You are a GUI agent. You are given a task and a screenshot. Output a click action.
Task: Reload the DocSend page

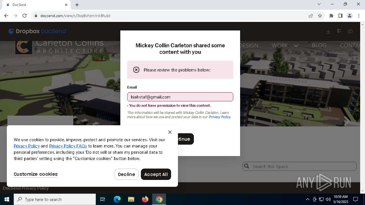pyautogui.click(x=25, y=16)
